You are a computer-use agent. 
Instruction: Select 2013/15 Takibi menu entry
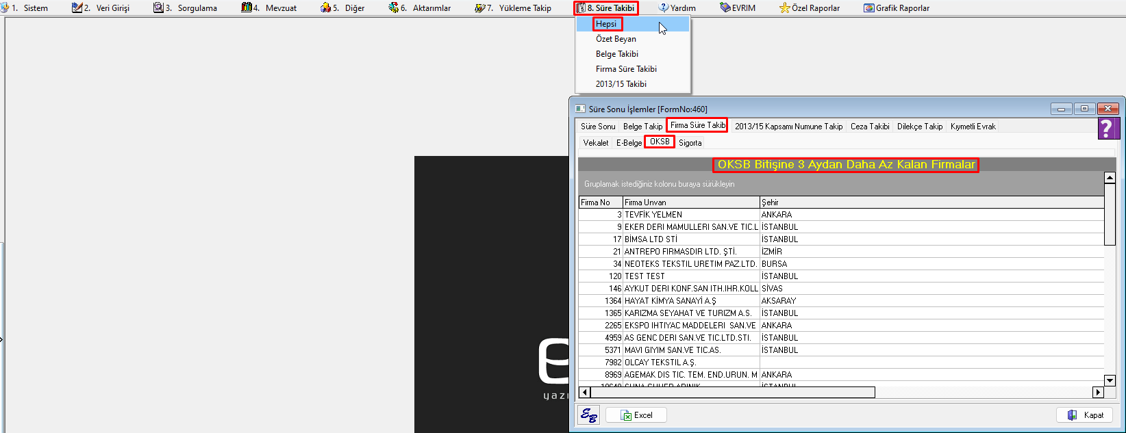click(633, 84)
